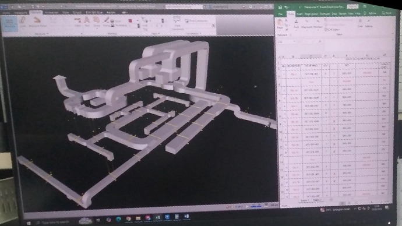The height and width of the screenshot is (226, 402).
Task: Open View Comments in Navisworks
Action: (x=177, y=23)
